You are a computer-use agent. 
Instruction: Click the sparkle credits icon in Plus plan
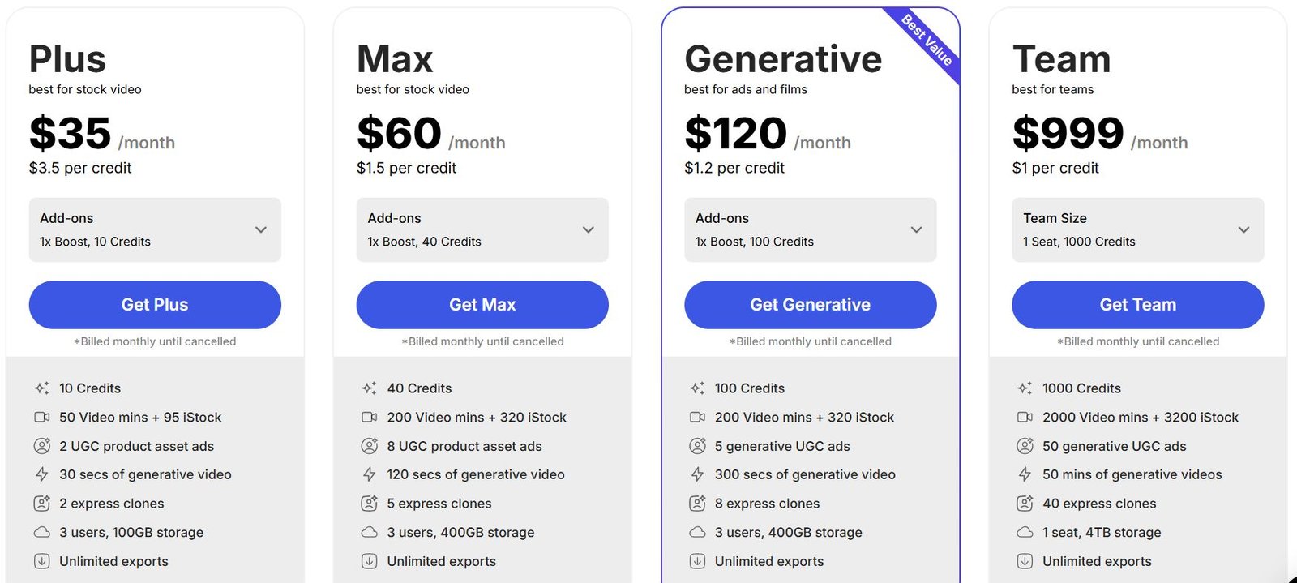[41, 388]
